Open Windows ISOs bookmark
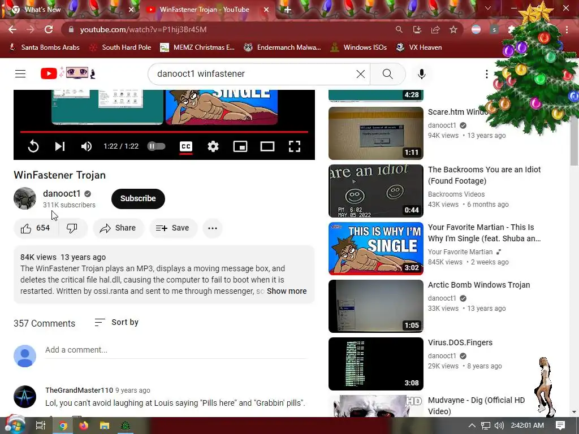 click(358, 47)
